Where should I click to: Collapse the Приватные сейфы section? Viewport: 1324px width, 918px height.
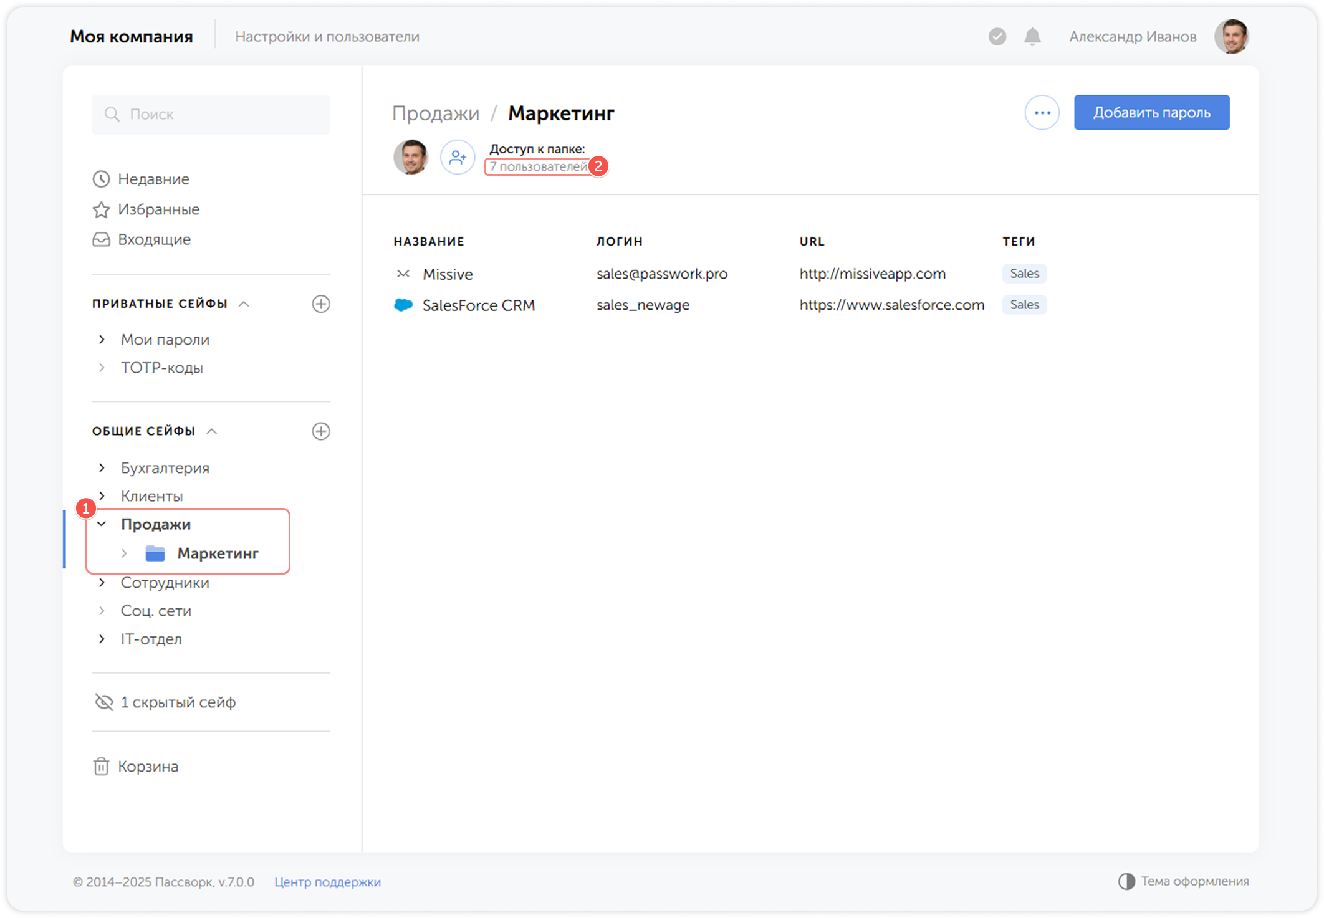coord(244,304)
